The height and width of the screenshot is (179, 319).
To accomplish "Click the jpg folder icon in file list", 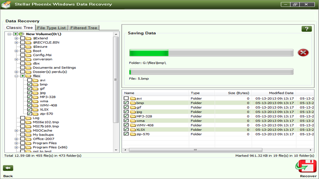I will tap(133, 112).
